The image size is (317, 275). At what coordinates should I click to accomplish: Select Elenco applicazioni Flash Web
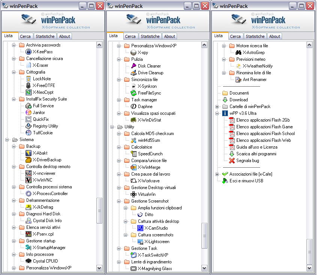point(264,140)
